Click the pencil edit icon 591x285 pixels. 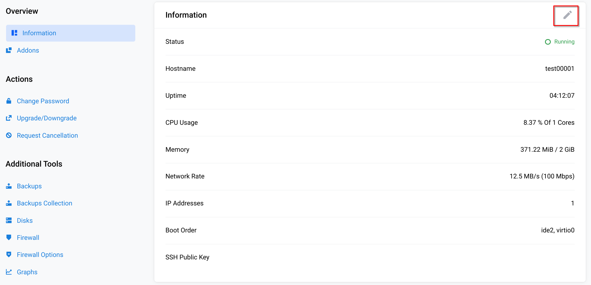(x=567, y=15)
